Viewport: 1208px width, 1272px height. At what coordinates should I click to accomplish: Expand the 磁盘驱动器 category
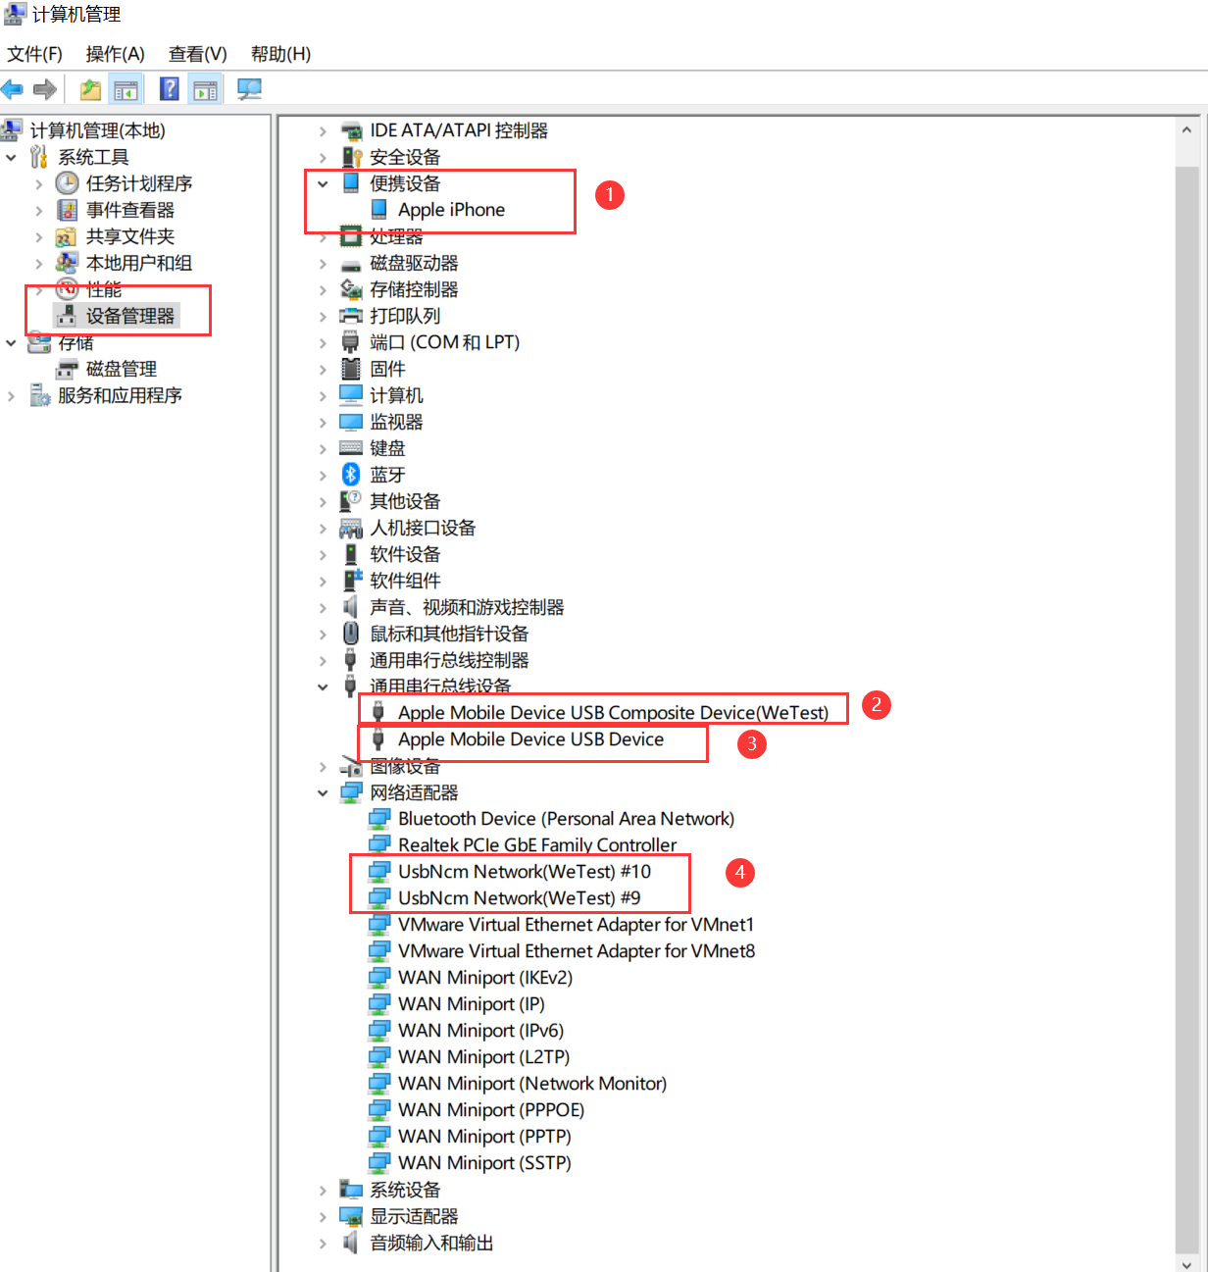tap(323, 263)
